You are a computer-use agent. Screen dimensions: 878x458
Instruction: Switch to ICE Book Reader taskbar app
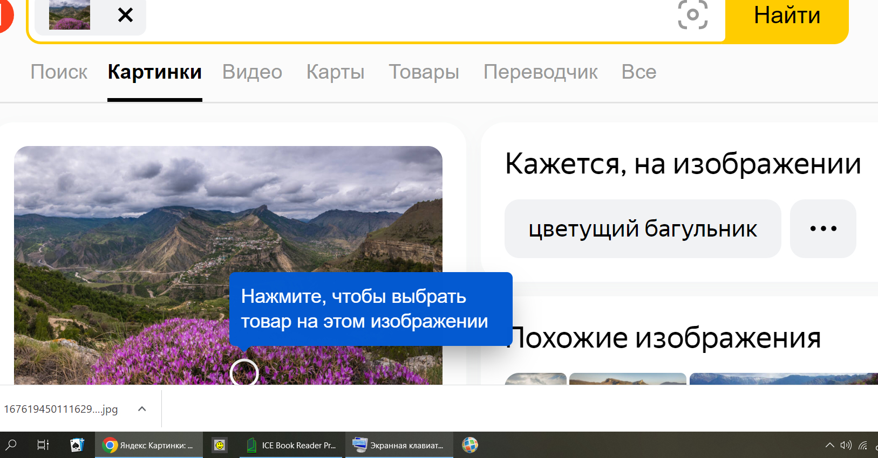coord(291,445)
